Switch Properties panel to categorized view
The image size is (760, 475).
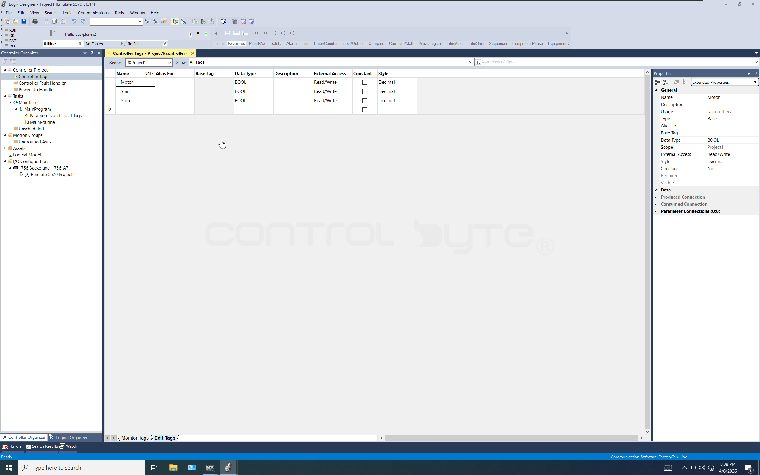657,82
